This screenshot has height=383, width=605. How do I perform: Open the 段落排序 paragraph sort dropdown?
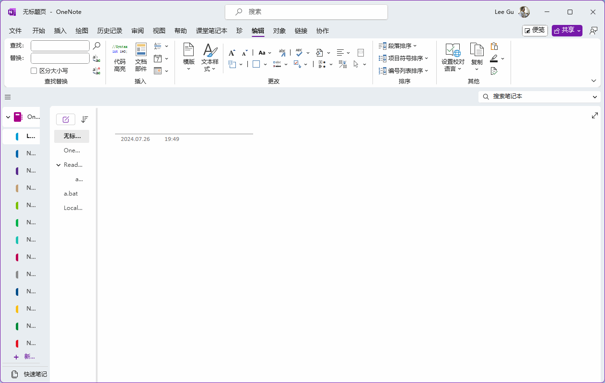(398, 46)
